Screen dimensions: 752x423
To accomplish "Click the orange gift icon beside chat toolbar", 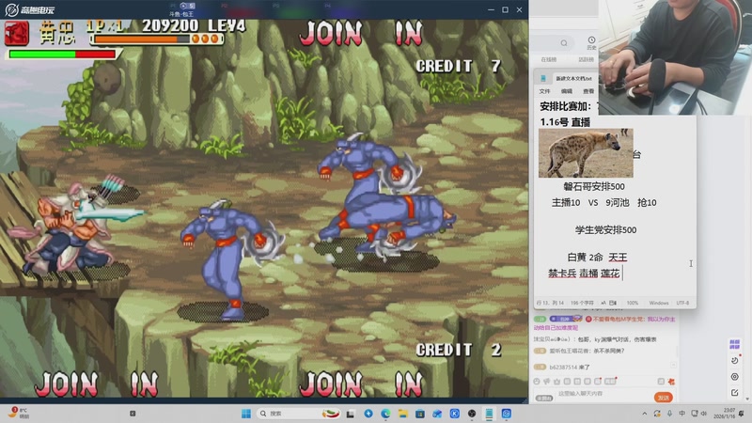I will pyautogui.click(x=671, y=382).
